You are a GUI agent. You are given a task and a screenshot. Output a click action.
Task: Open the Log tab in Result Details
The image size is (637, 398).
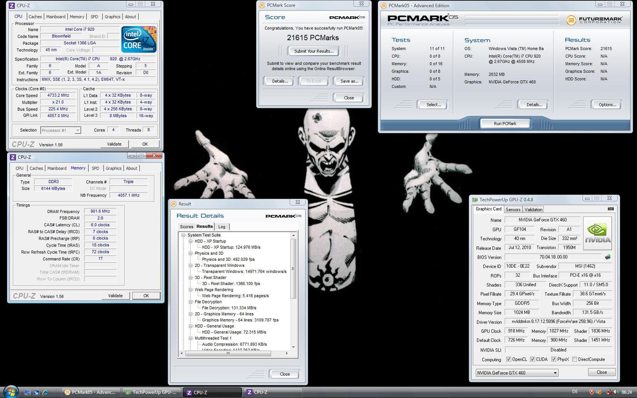pos(222,227)
